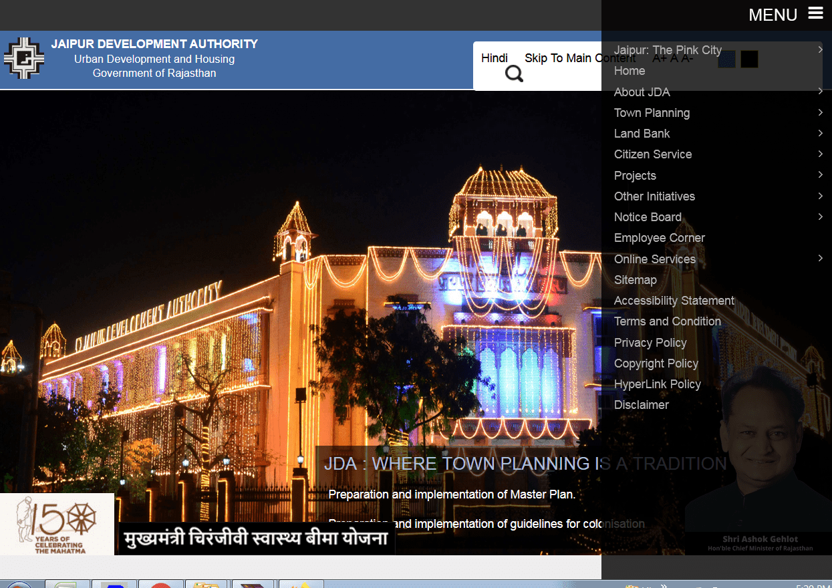Open the site search magnifier icon

(x=513, y=73)
